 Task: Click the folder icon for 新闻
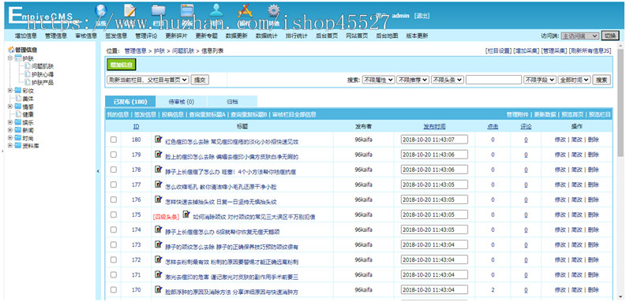point(17,130)
